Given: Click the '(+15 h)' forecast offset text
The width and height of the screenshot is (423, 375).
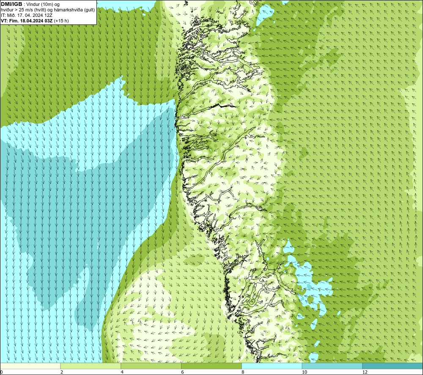Looking at the screenshot, I should pyautogui.click(x=61, y=21).
